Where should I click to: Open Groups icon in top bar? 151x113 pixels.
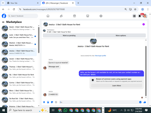[101, 16]
